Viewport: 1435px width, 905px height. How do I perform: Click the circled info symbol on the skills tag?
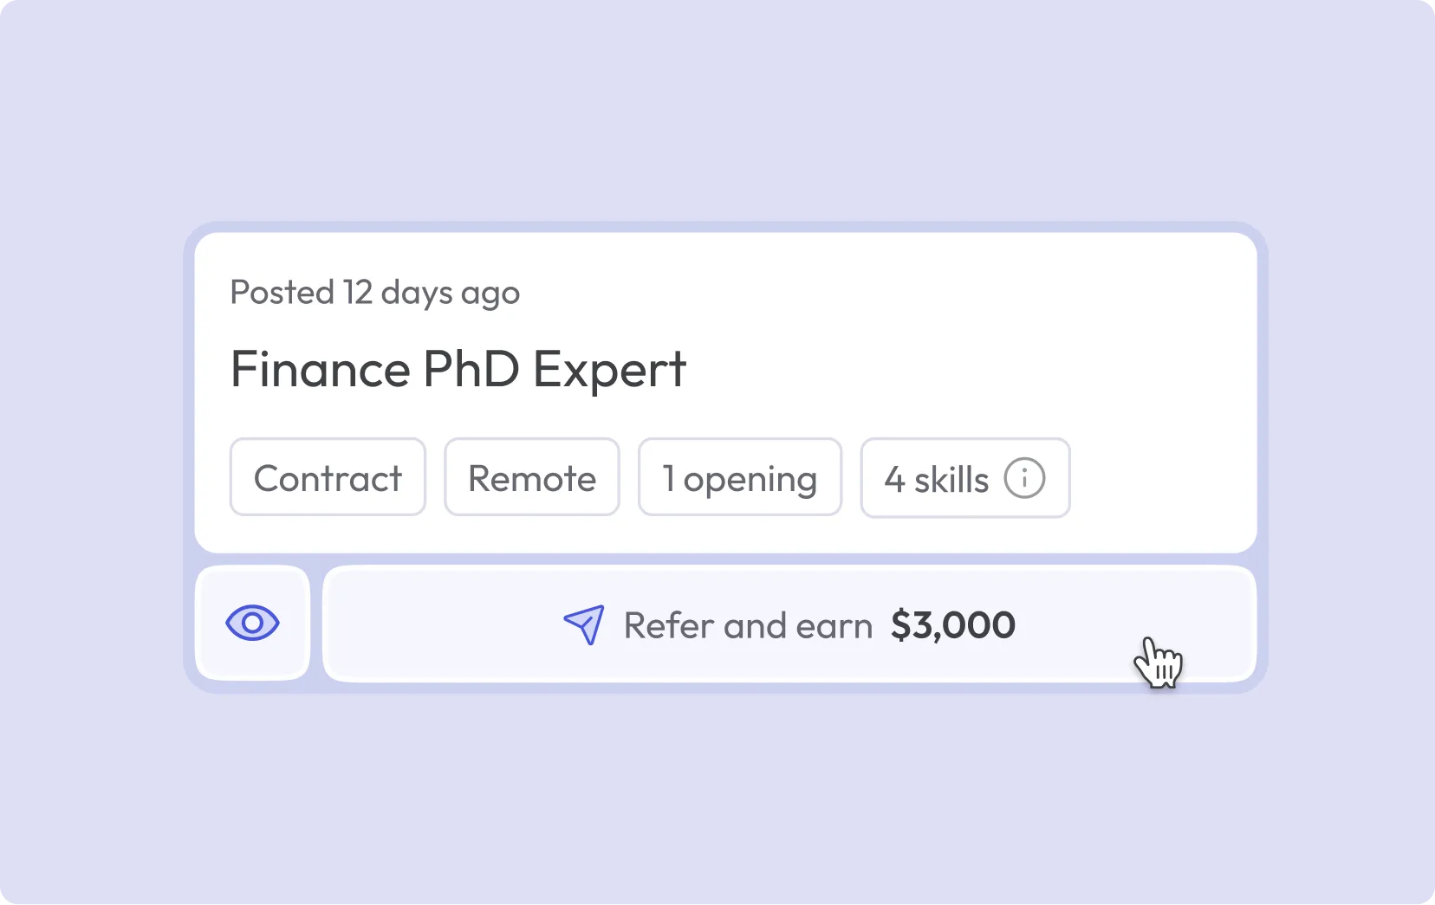[x=1024, y=478]
